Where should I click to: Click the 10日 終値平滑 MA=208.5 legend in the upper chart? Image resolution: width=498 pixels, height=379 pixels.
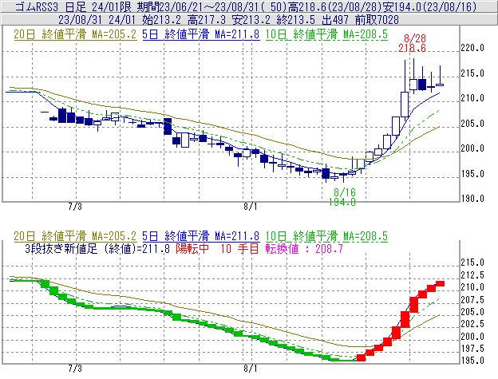pyautogui.click(x=326, y=34)
